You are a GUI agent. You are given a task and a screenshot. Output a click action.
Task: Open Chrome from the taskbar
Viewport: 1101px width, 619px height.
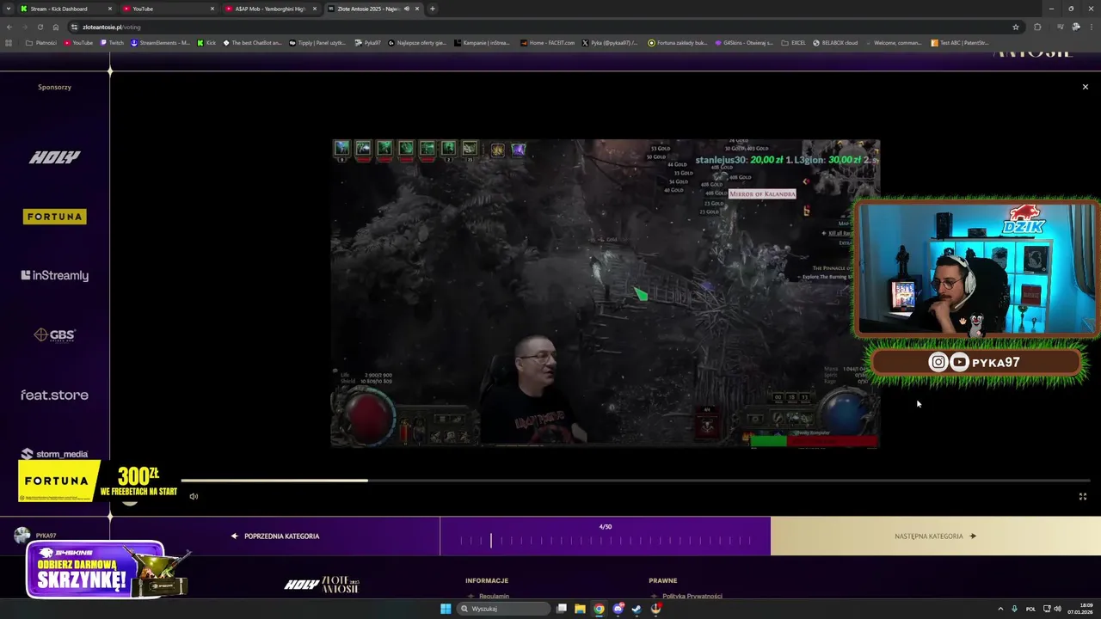pyautogui.click(x=599, y=609)
